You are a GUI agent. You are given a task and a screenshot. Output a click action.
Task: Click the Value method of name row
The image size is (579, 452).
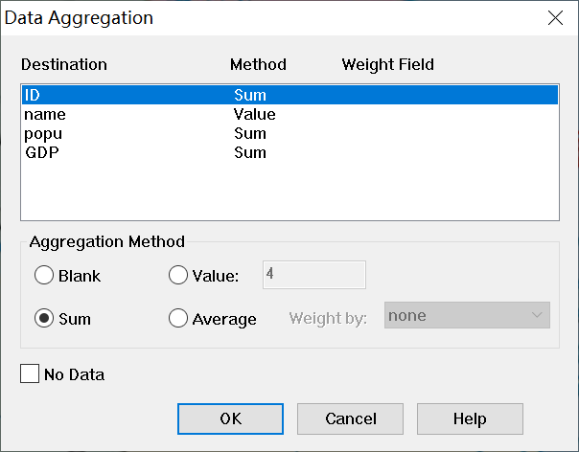point(254,115)
